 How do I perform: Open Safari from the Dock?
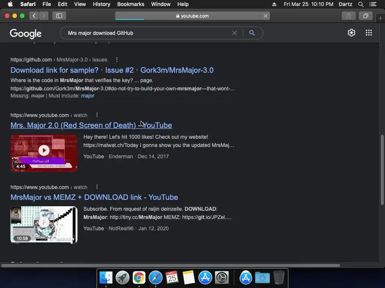tap(155, 278)
